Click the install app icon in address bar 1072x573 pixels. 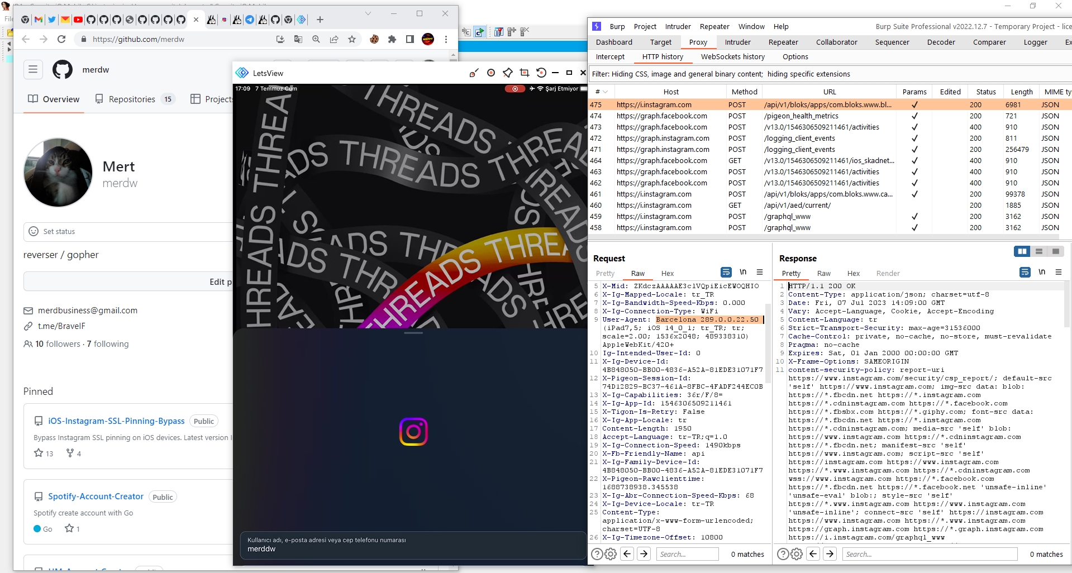coord(280,39)
